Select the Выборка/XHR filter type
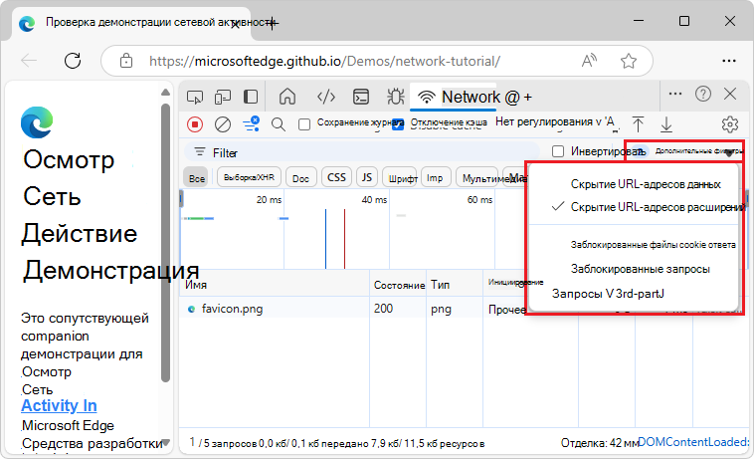Screen dimensions: 754x459 point(249,177)
